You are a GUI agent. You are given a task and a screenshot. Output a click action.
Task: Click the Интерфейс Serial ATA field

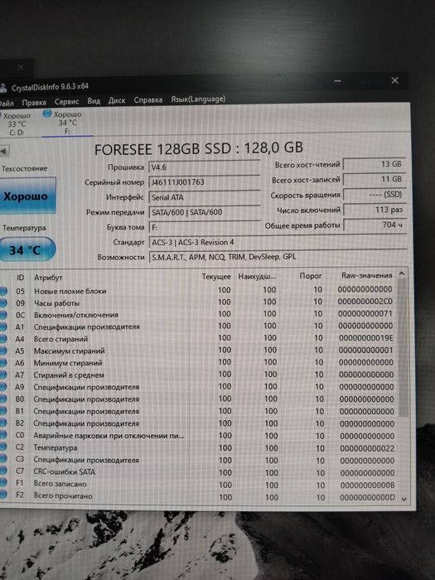click(x=205, y=197)
